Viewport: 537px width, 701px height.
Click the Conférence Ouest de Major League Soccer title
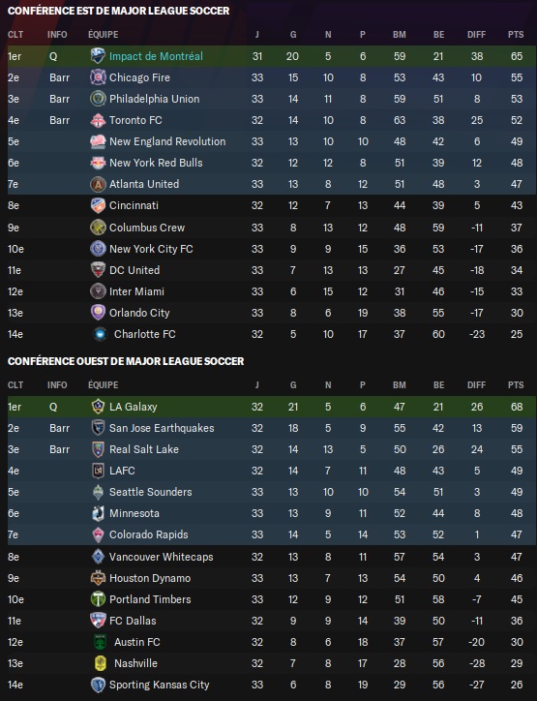tap(126, 361)
